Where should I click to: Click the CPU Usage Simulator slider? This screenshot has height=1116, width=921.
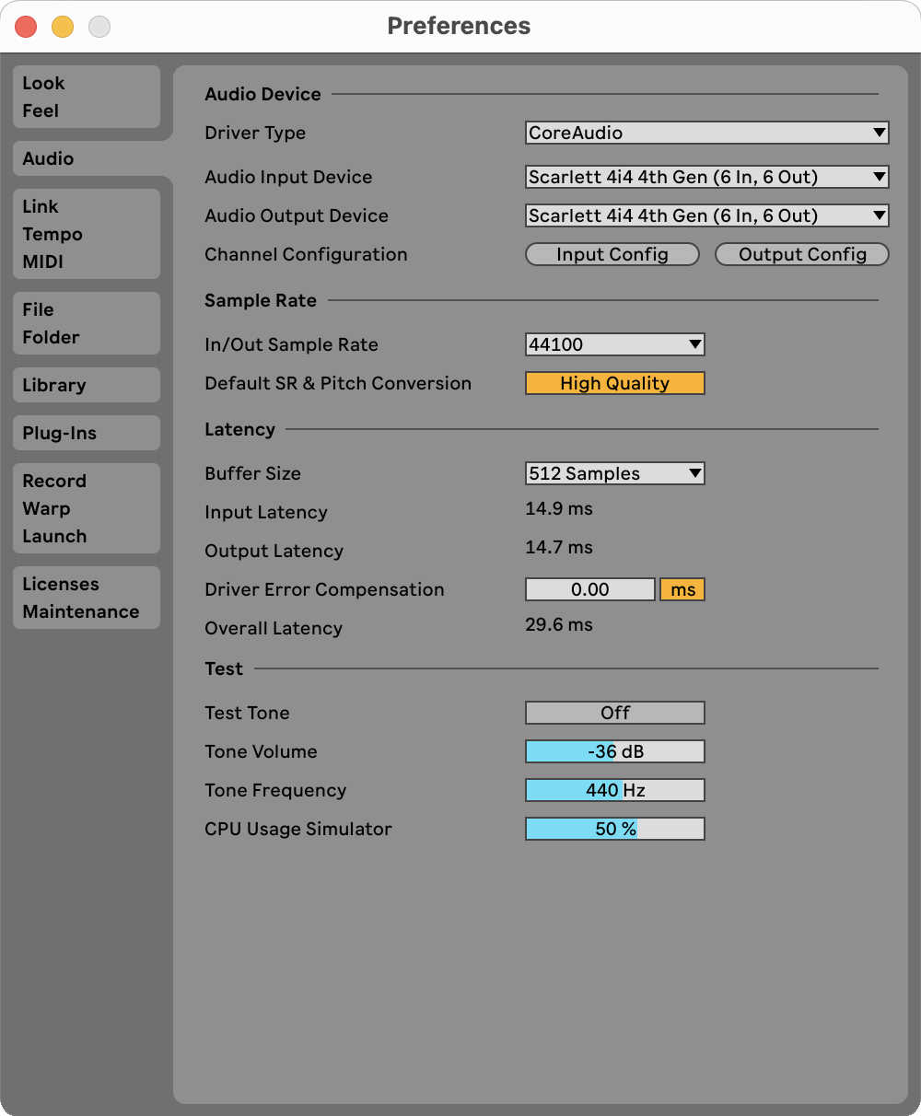tap(614, 829)
